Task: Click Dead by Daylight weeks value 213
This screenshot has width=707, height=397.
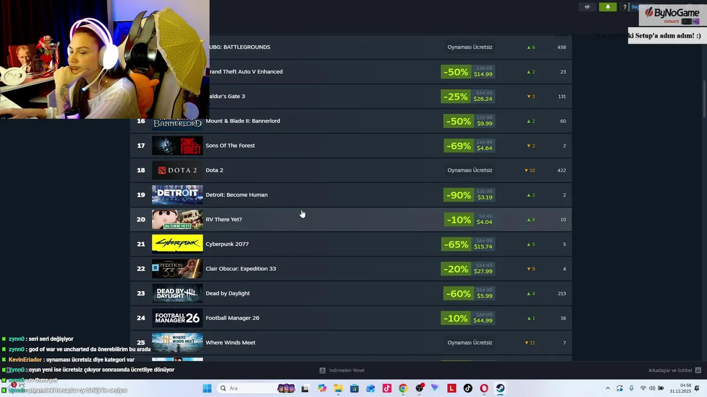Action: [561, 293]
